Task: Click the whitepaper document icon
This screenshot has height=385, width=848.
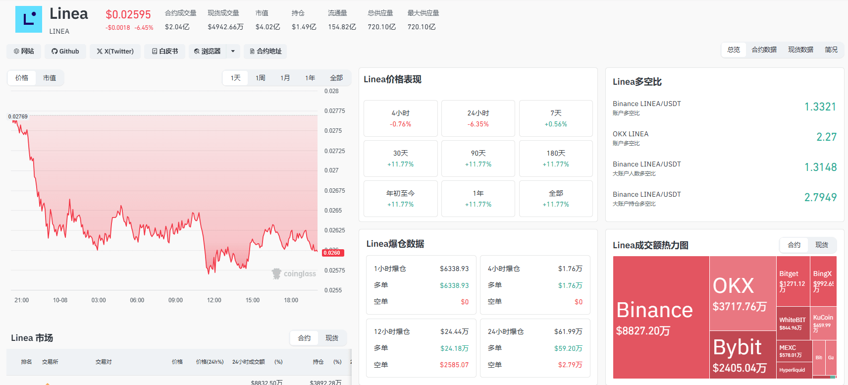Action: click(155, 52)
